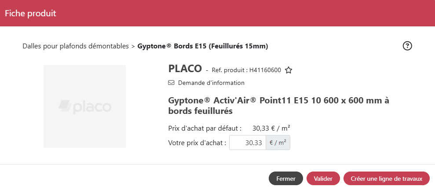Click the Placo product image thumbnail
This screenshot has height=190, width=435.
(x=84, y=106)
